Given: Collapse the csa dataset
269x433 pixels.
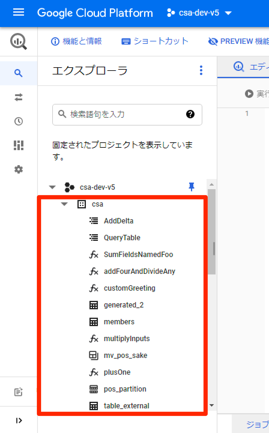Looking at the screenshot, I should click(x=64, y=204).
